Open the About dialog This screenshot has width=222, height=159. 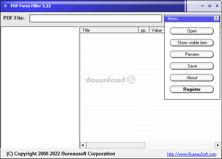pos(192,78)
